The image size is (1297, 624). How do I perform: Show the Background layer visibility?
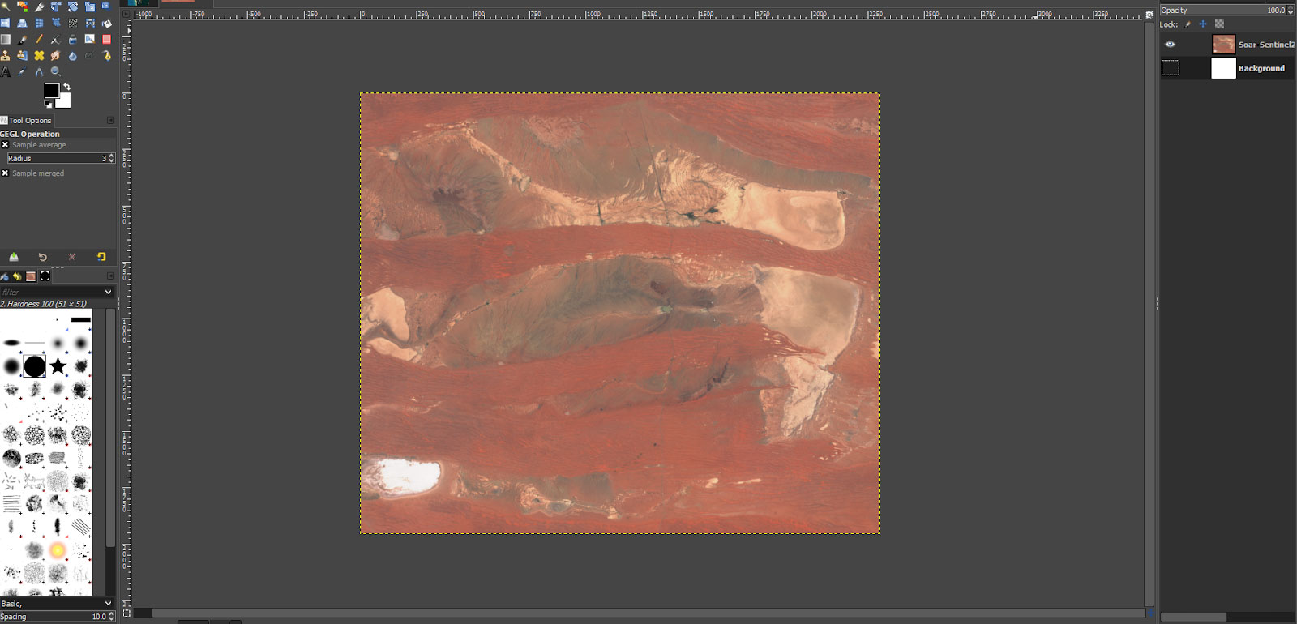[1171, 68]
